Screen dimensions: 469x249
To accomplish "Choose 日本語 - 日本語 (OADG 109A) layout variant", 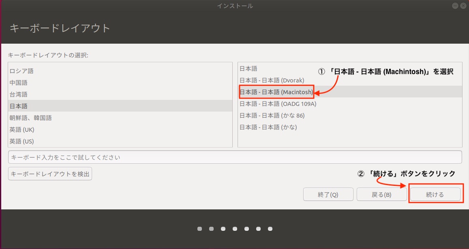I will 350,104.
